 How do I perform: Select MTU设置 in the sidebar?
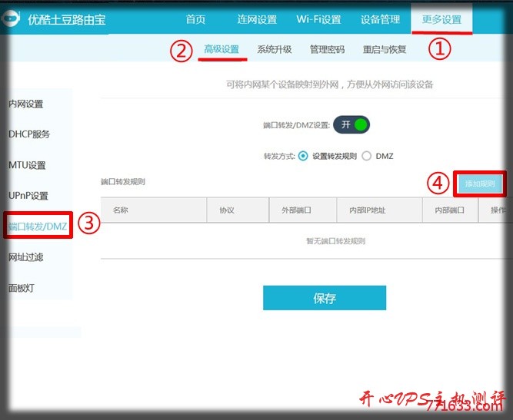(x=27, y=165)
